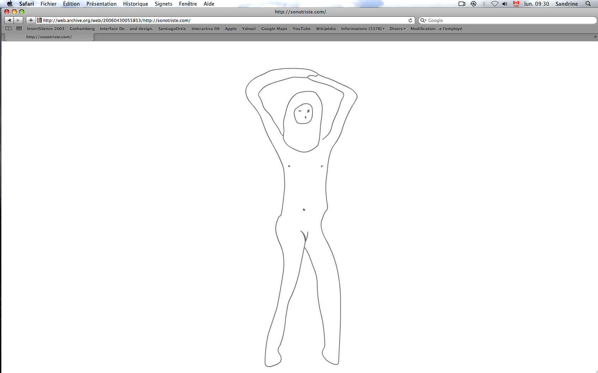
Task: Click the screen sharing display icon in menu bar
Action: coord(462,4)
